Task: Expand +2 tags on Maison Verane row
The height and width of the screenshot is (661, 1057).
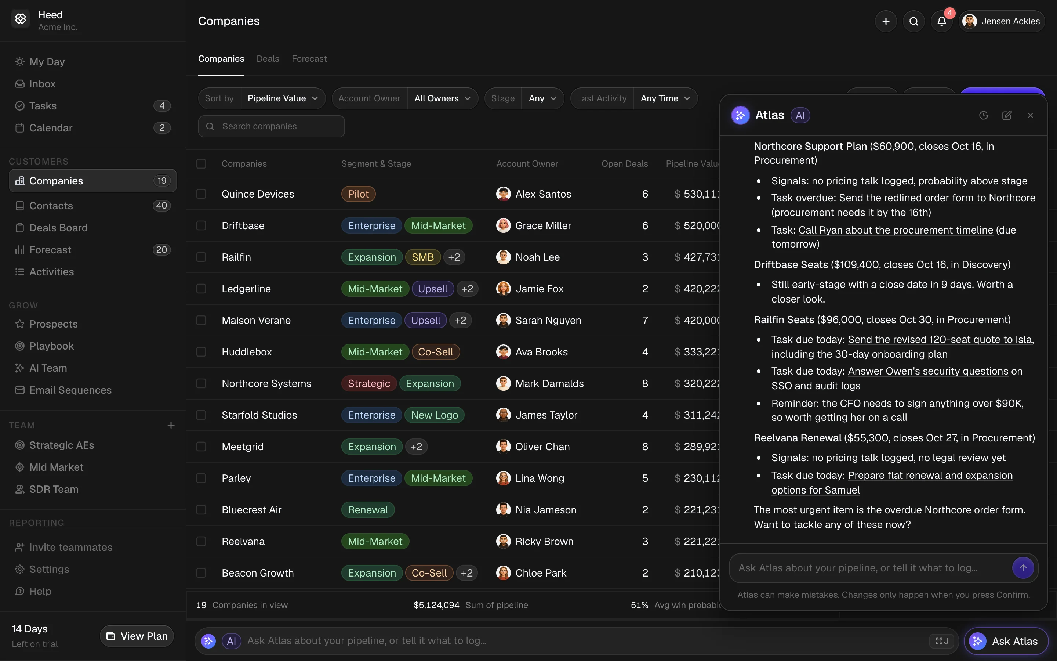Action: pyautogui.click(x=460, y=320)
